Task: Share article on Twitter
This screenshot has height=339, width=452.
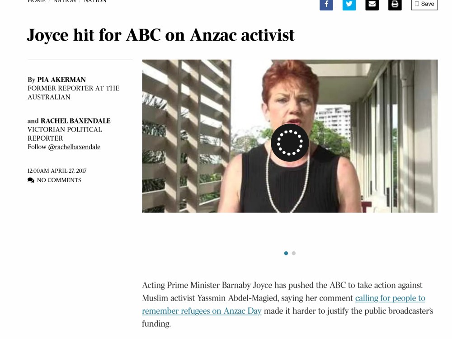Action: 349,5
